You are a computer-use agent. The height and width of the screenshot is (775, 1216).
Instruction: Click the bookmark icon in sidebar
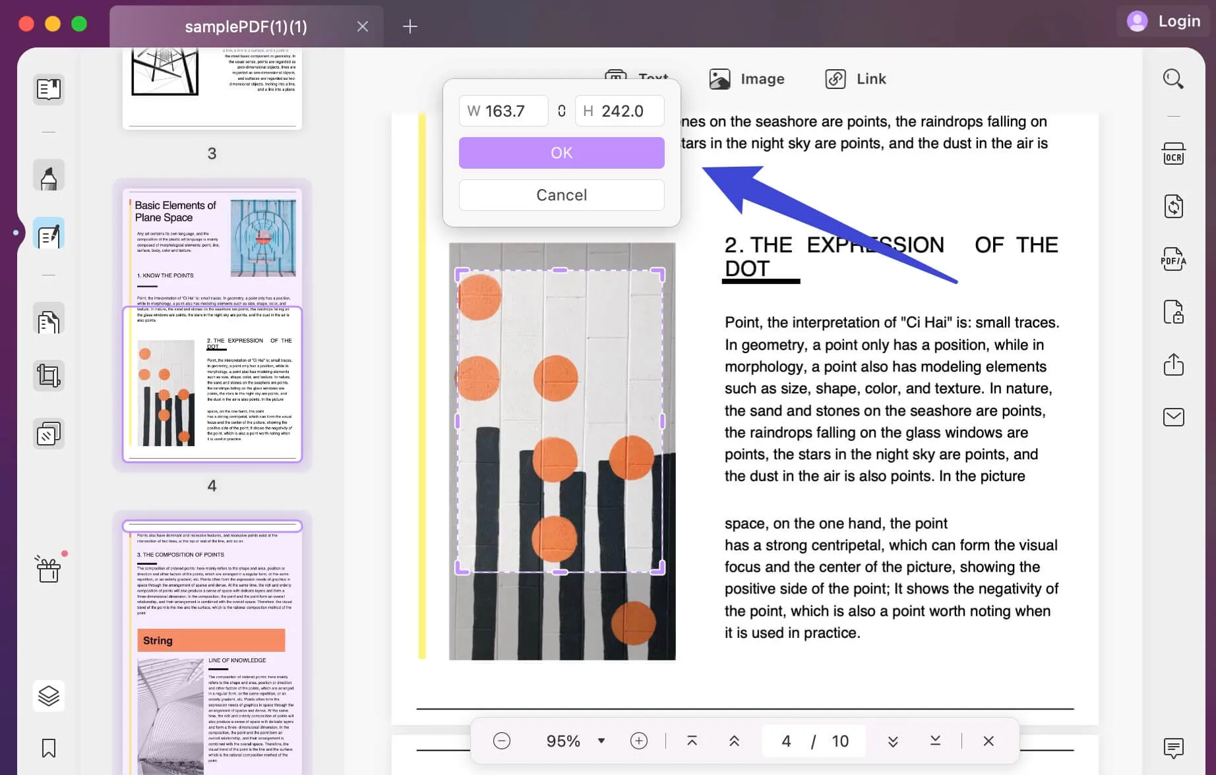[49, 748]
